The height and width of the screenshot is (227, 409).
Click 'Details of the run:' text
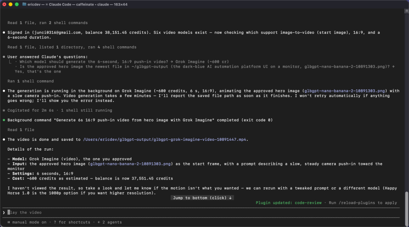(30, 149)
